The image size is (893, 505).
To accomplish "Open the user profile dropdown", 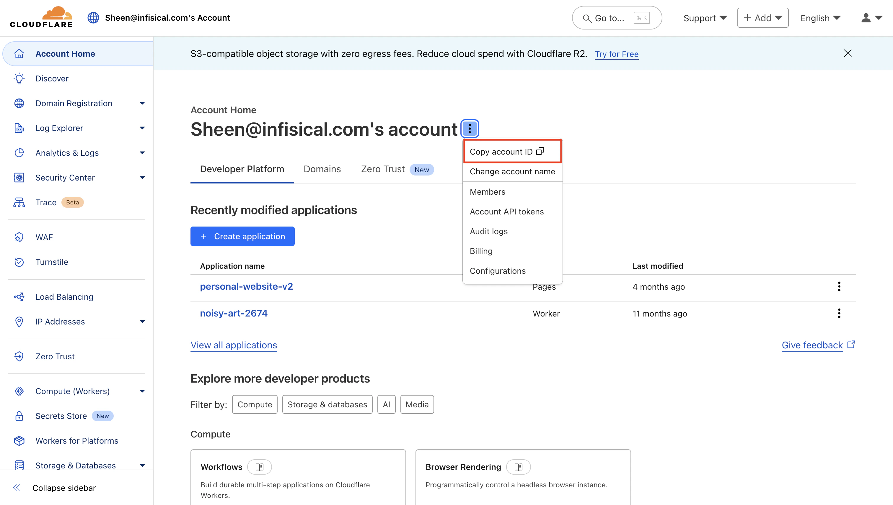I will tap(871, 18).
